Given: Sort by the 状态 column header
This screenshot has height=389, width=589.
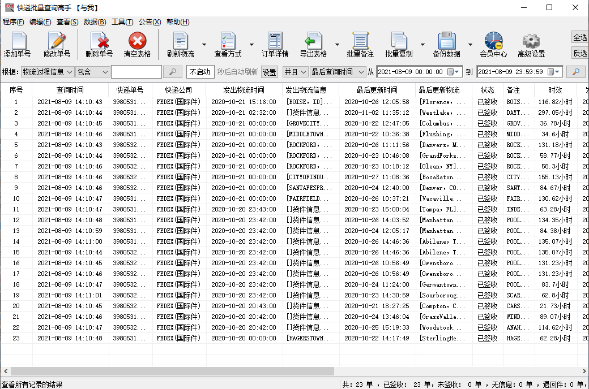Looking at the screenshot, I should (487, 90).
